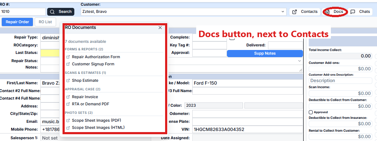
Task: Click the Email field
Action: click(x=50, y=121)
